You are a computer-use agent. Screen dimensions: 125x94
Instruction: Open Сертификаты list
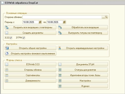point(30,75)
